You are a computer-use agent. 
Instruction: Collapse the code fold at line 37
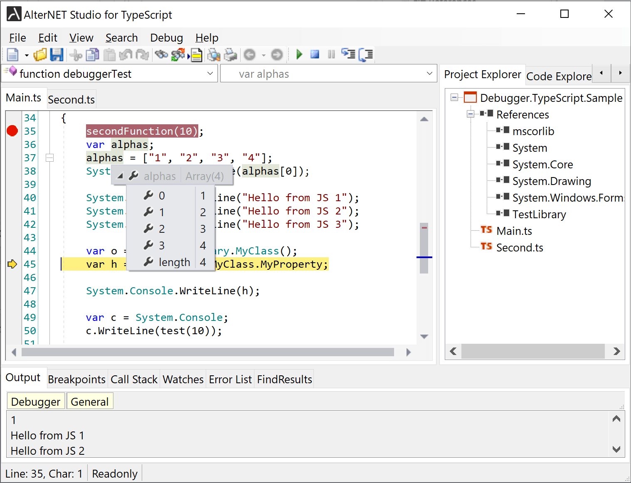click(50, 158)
